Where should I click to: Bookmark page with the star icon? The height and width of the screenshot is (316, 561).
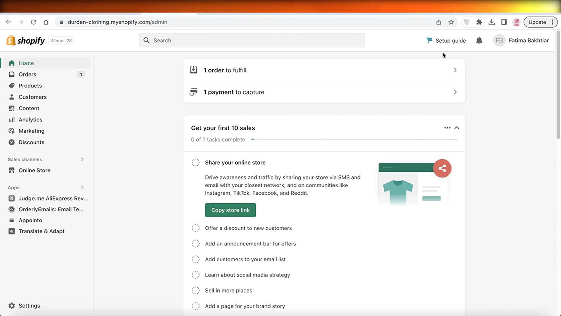(451, 22)
